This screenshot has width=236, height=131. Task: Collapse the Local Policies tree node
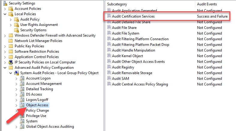pyautogui.click(x=5, y=14)
